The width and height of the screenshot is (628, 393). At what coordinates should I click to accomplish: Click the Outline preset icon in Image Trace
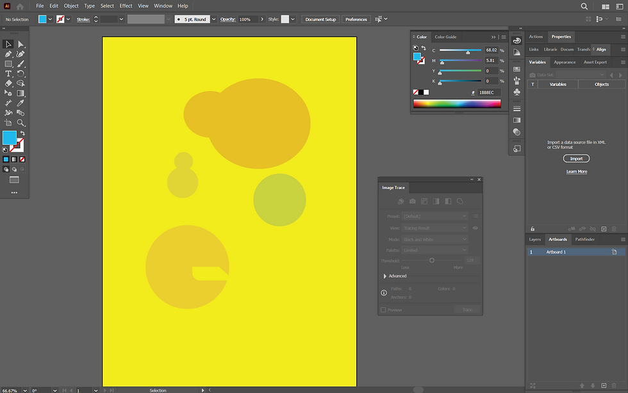click(460, 201)
